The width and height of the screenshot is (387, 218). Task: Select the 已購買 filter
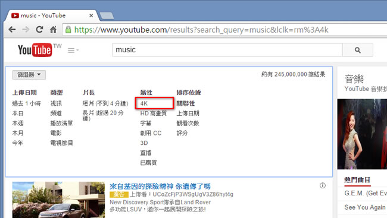[148, 163]
